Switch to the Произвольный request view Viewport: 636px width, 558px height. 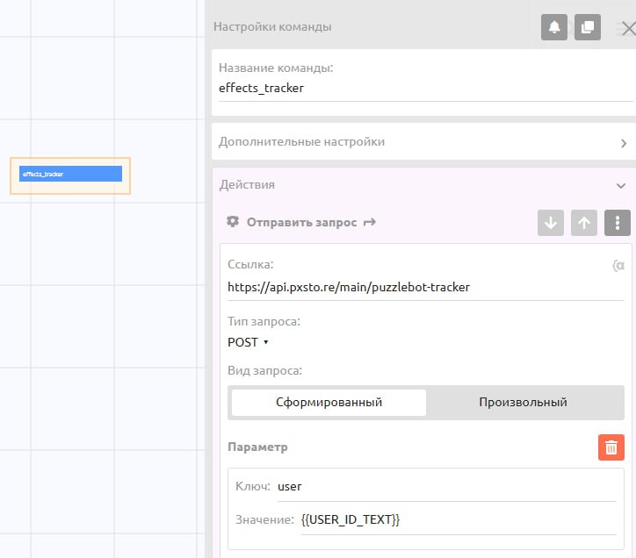[x=523, y=403]
